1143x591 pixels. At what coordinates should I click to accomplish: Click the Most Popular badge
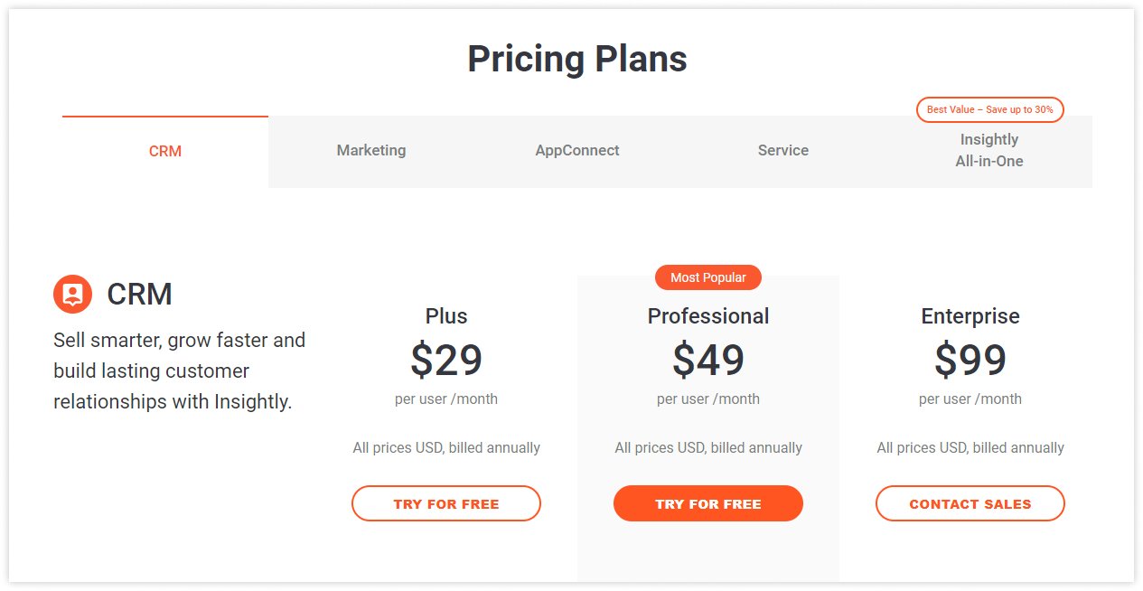click(708, 277)
